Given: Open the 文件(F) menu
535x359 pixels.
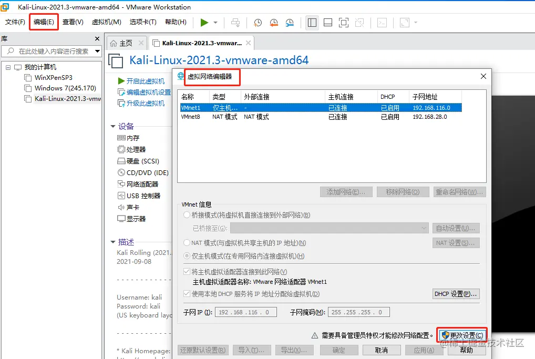Looking at the screenshot, I should (x=15, y=22).
